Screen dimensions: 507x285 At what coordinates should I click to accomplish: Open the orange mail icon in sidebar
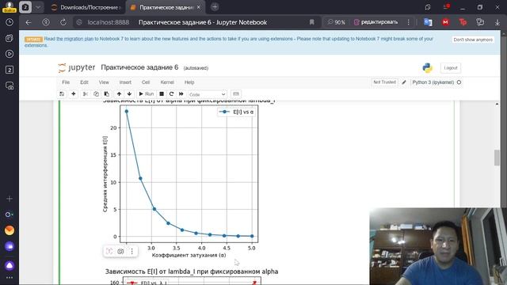(10, 230)
